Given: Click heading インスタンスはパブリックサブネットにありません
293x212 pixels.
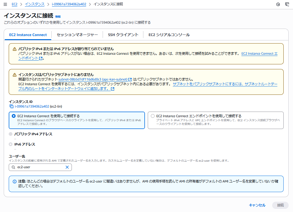Looking at the screenshot, I should click(x=56, y=75).
